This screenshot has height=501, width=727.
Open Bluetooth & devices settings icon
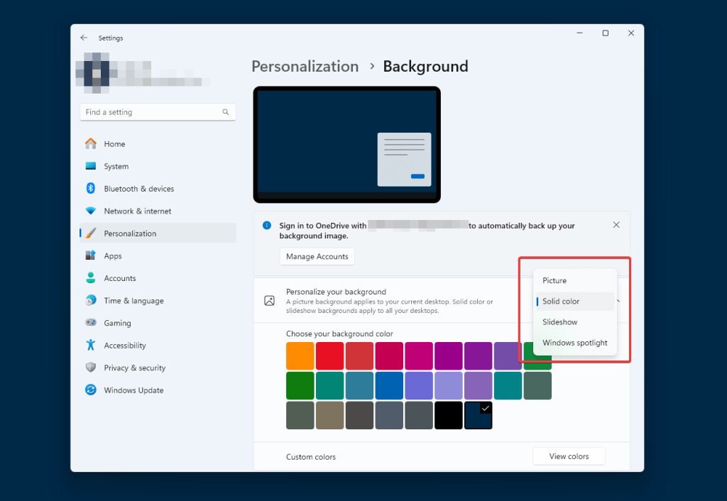coord(92,188)
